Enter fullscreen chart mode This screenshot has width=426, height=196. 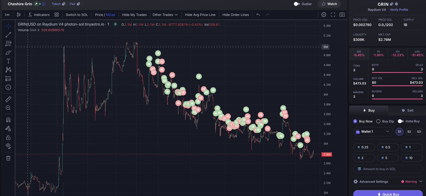(x=333, y=15)
